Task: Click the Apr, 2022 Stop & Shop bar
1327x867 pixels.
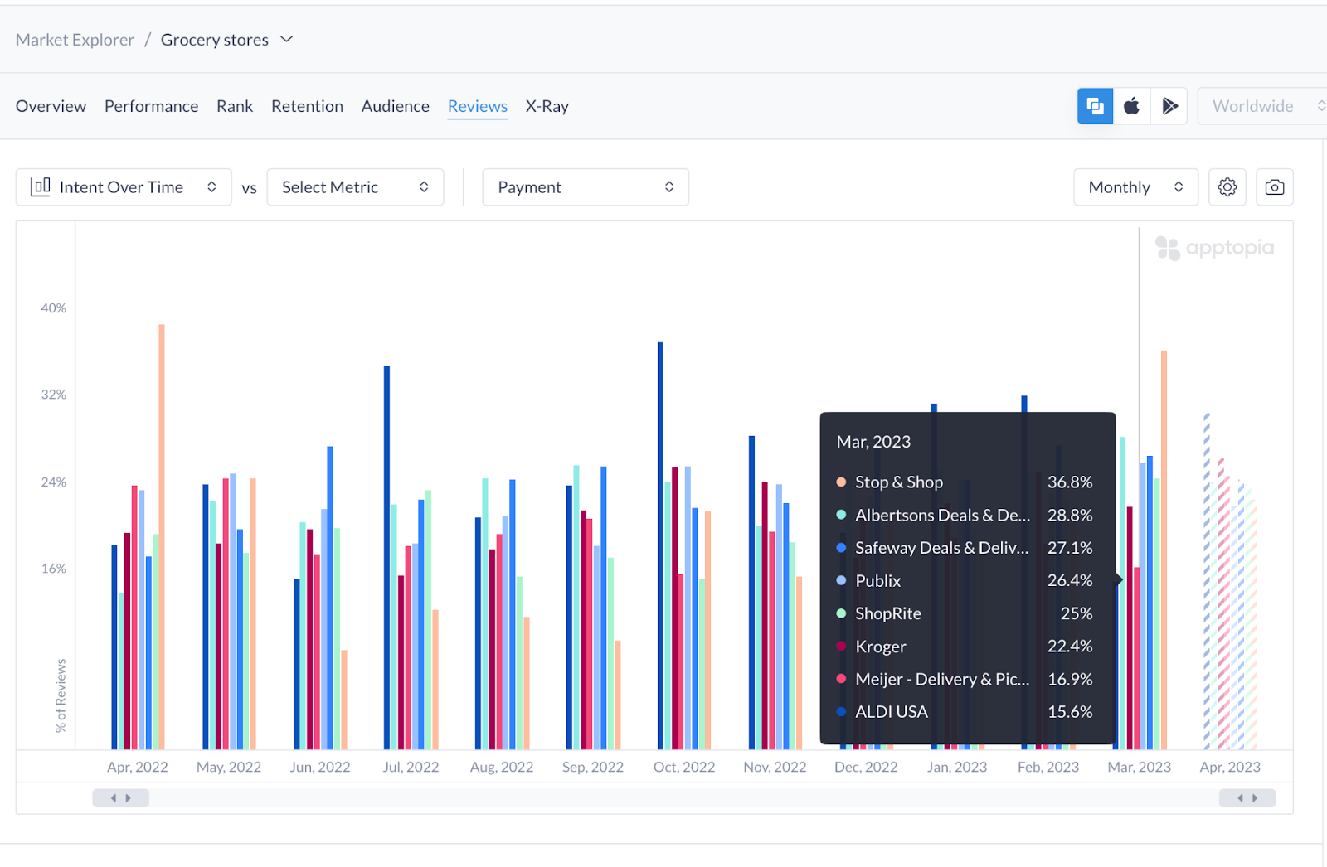Action: [x=162, y=537]
